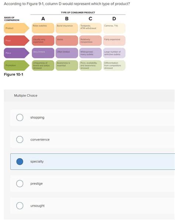Click the red Price arrow label
Screen dimensions: 175x220
(17, 40)
